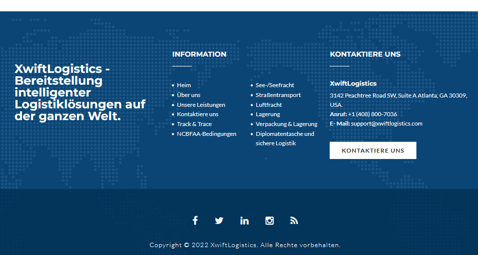The width and height of the screenshot is (478, 255).
Task: Open the Luftfracht service link
Action: [x=269, y=105]
